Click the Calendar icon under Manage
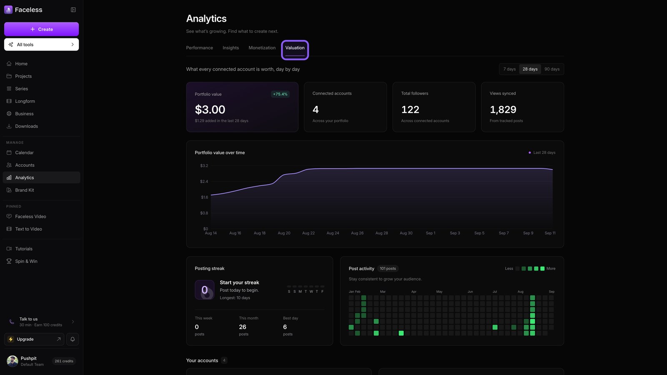The image size is (667, 375). point(9,152)
